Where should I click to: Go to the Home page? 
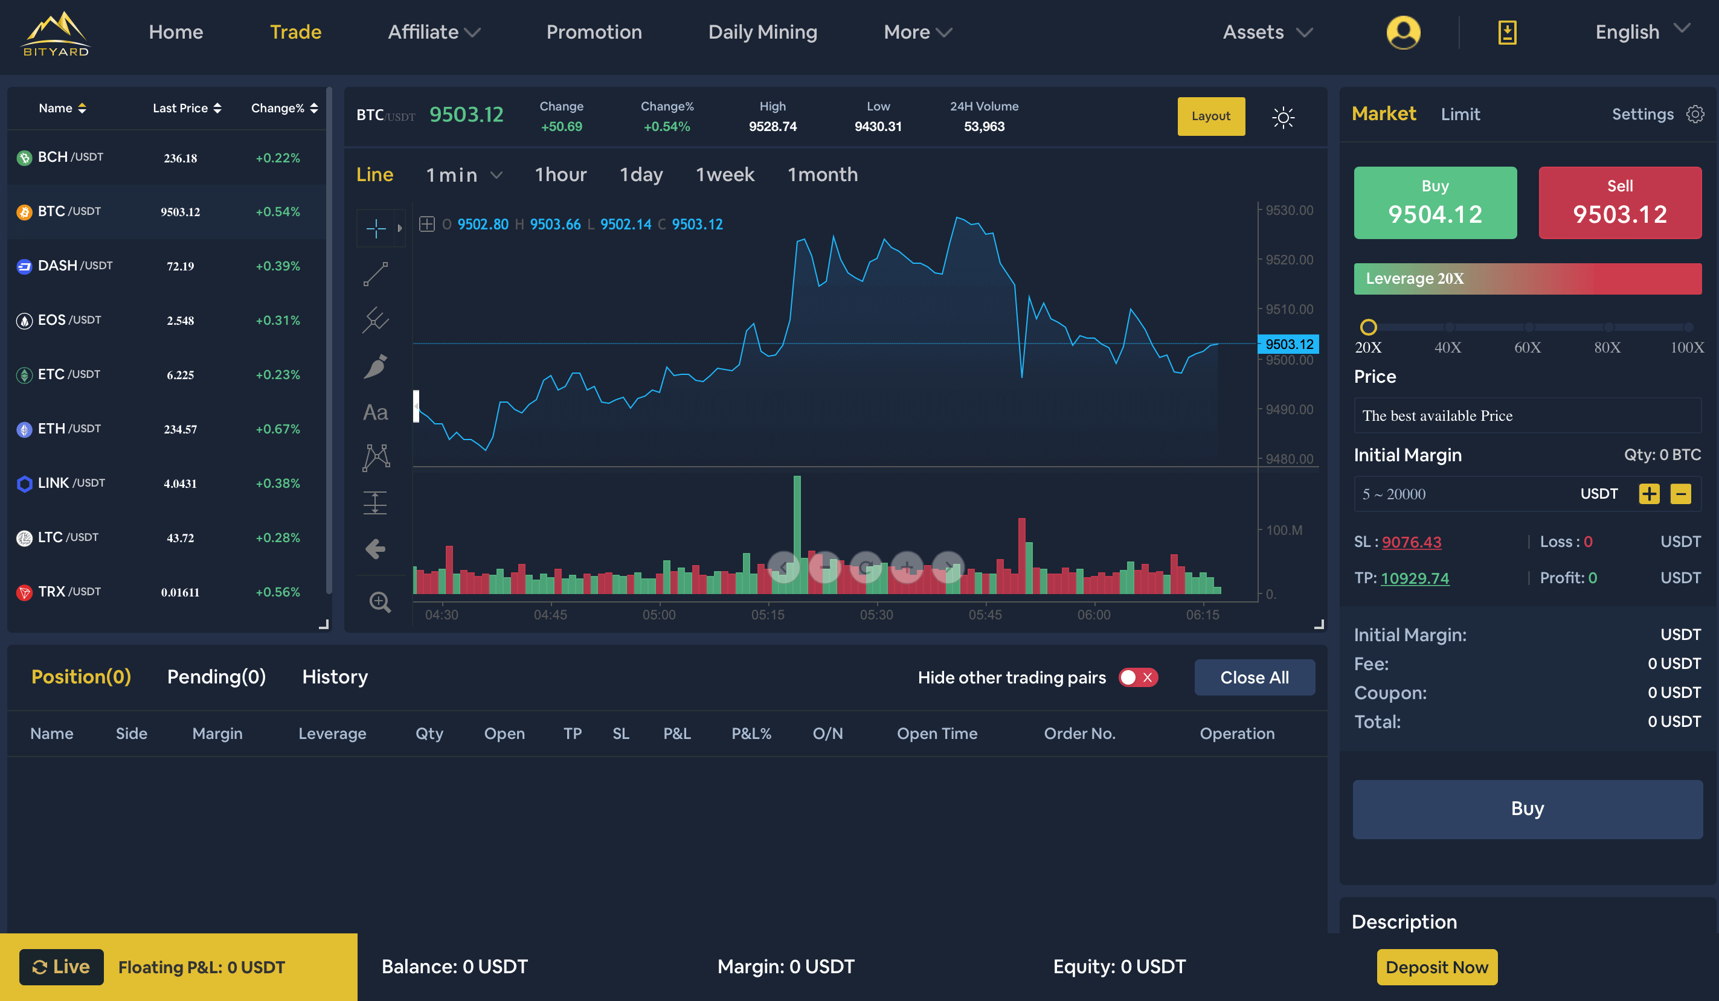point(176,32)
